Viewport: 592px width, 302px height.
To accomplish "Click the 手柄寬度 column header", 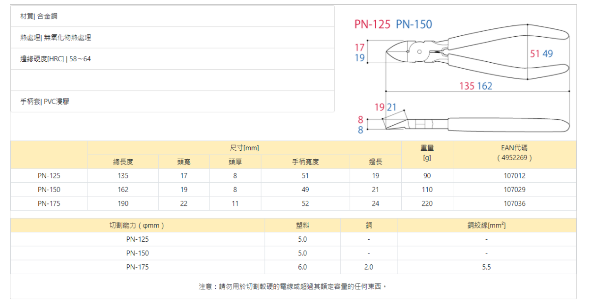I will (x=305, y=162).
